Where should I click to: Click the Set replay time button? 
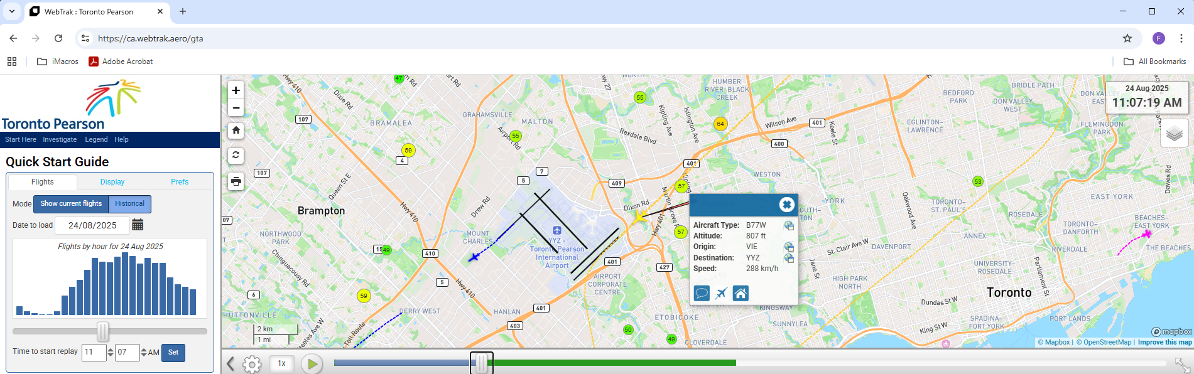(x=173, y=353)
